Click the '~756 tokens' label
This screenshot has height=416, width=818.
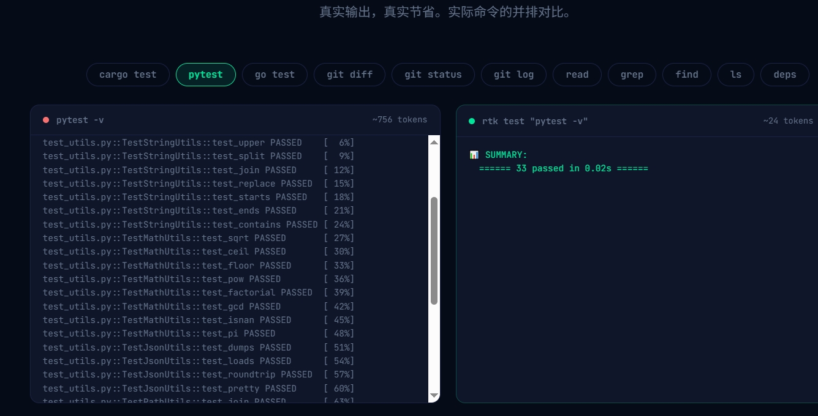[x=400, y=120]
